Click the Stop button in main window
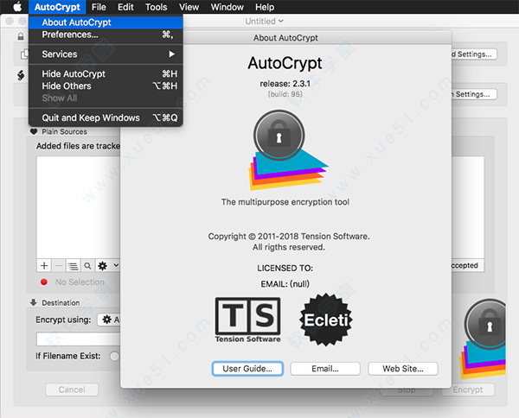Viewport: 519px width, 418px height. point(407,390)
